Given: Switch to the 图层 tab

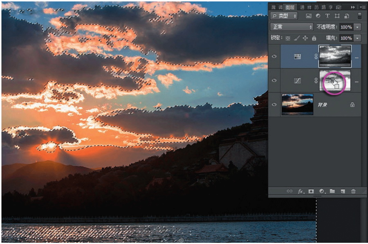Looking at the screenshot, I should tap(290, 7).
